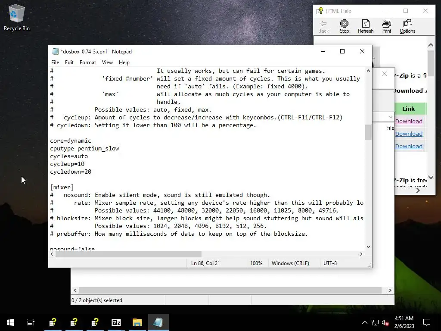
Task: Close the dialog behind Notepad
Action: coord(385,74)
